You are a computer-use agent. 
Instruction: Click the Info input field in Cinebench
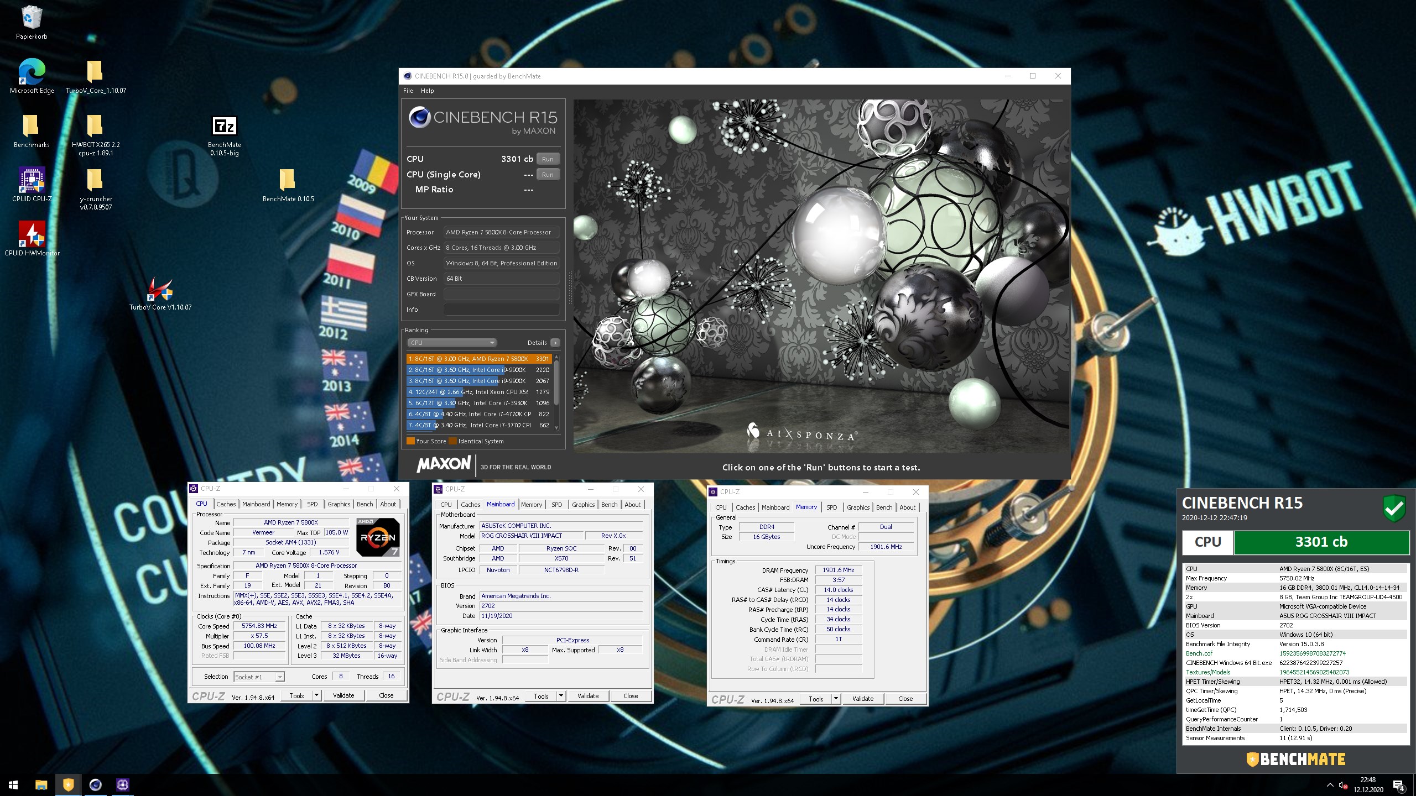pyautogui.click(x=501, y=310)
